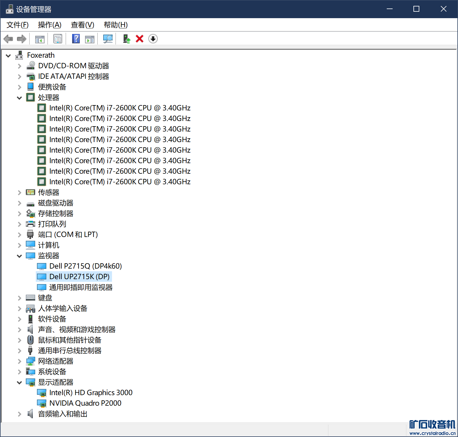Toggle the action pane toolbar icon

90,39
